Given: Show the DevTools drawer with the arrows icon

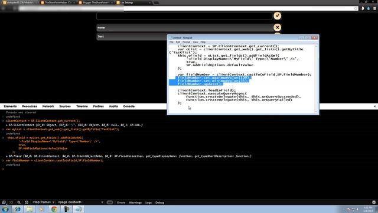Looking at the screenshot, I should [11, 202].
